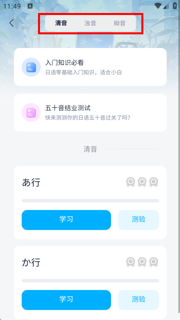Viewport: 180px width, 320px height.
Task: Open the pink 五十音结业测试 icon
Action: [31, 112]
